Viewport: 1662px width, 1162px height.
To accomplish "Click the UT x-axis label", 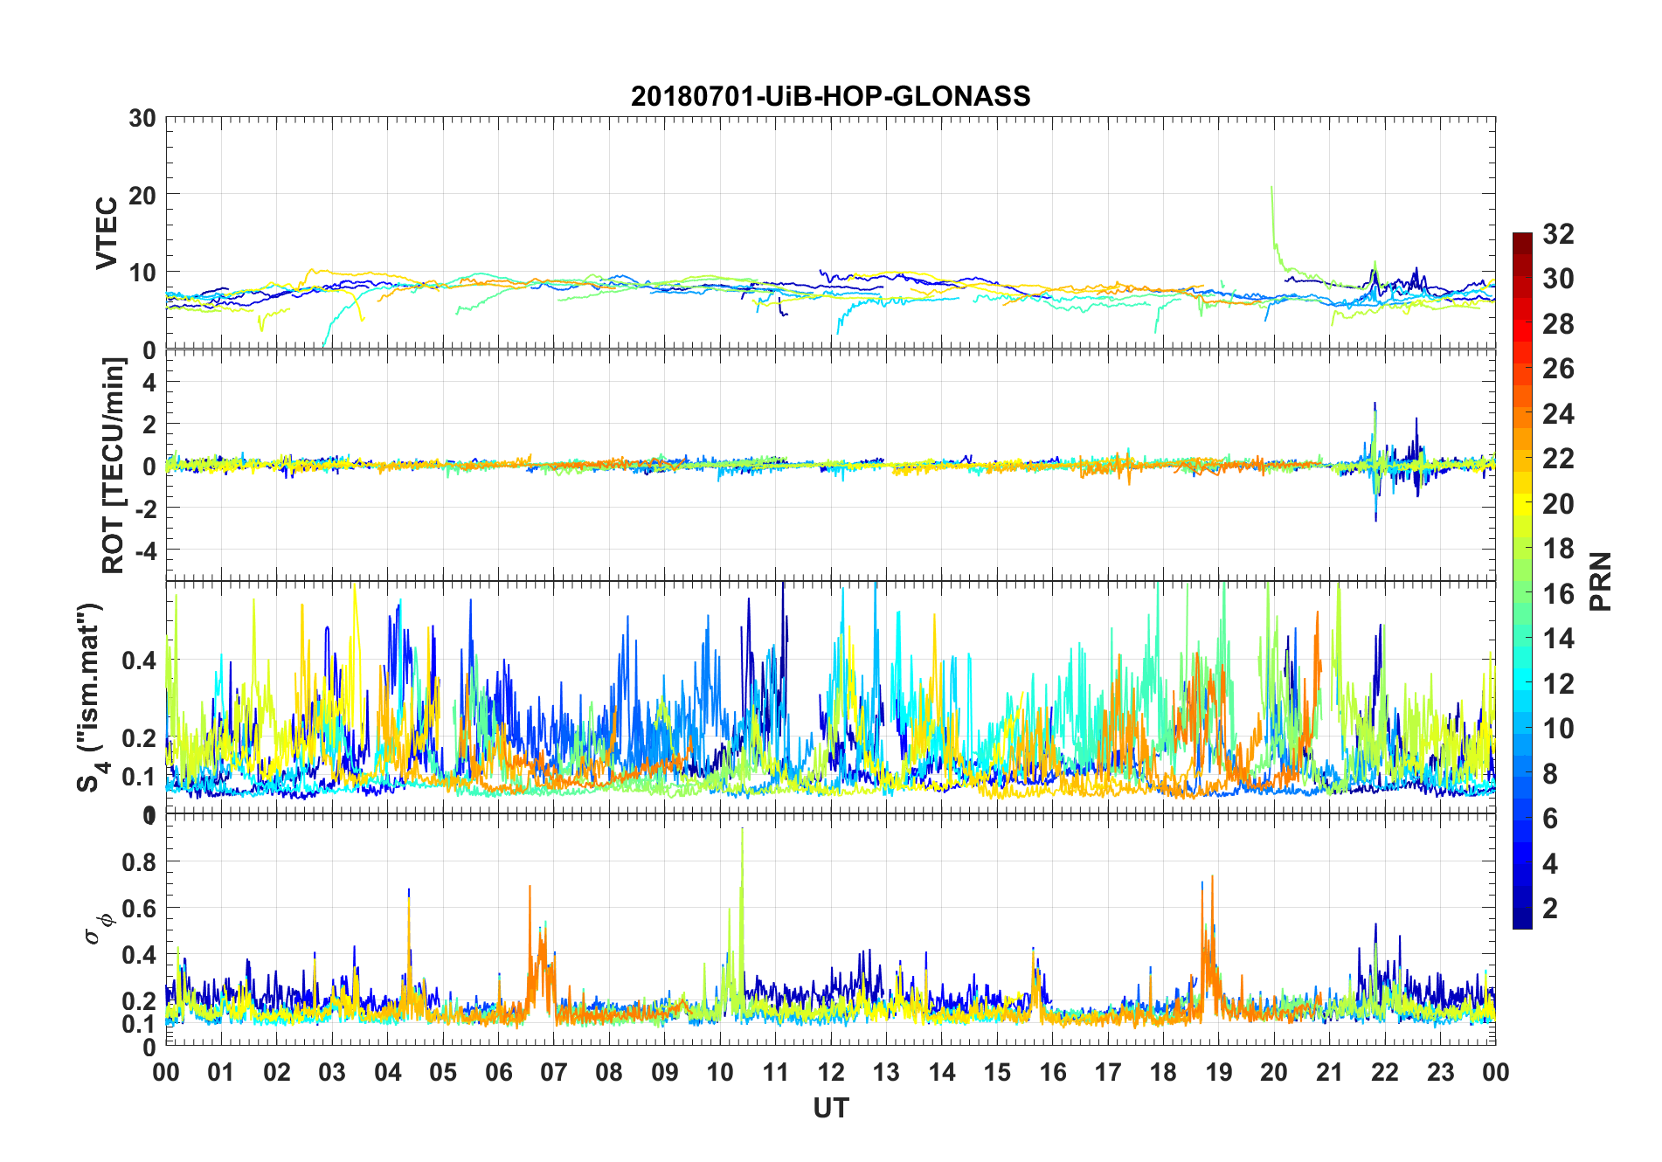I will coord(830,1108).
